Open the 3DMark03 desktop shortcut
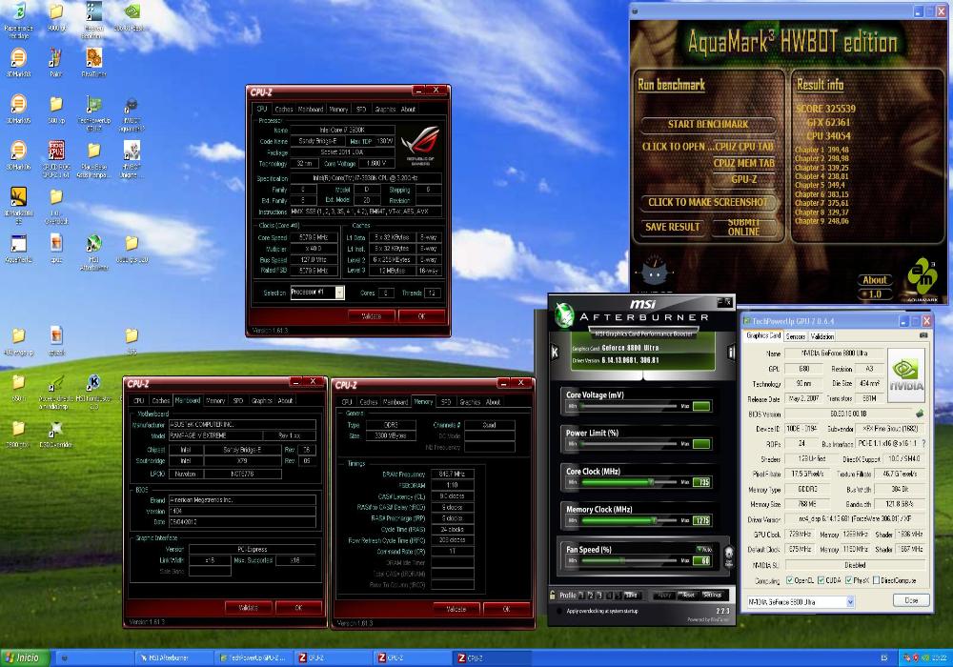The height and width of the screenshot is (667, 953). coord(19,62)
